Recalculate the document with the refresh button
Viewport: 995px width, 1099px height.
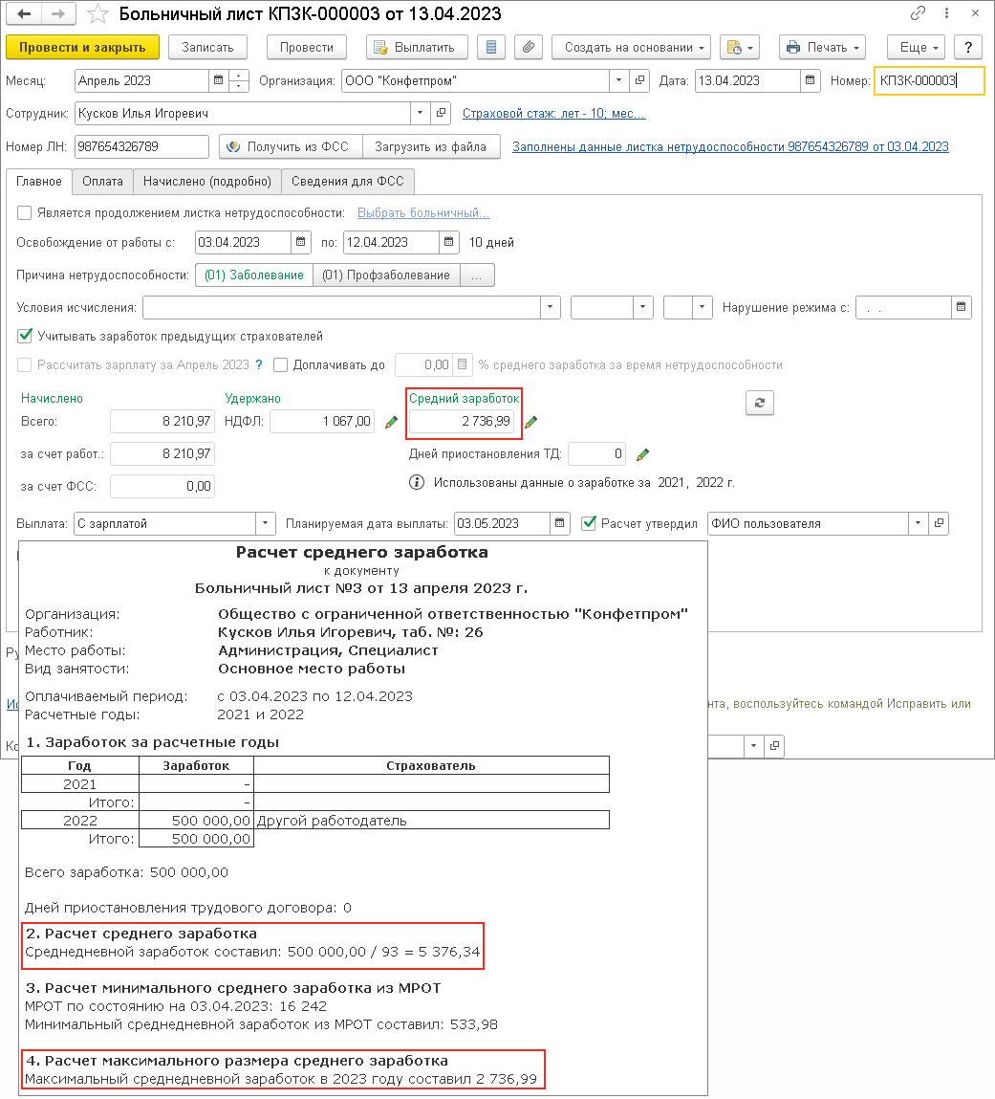[x=760, y=403]
